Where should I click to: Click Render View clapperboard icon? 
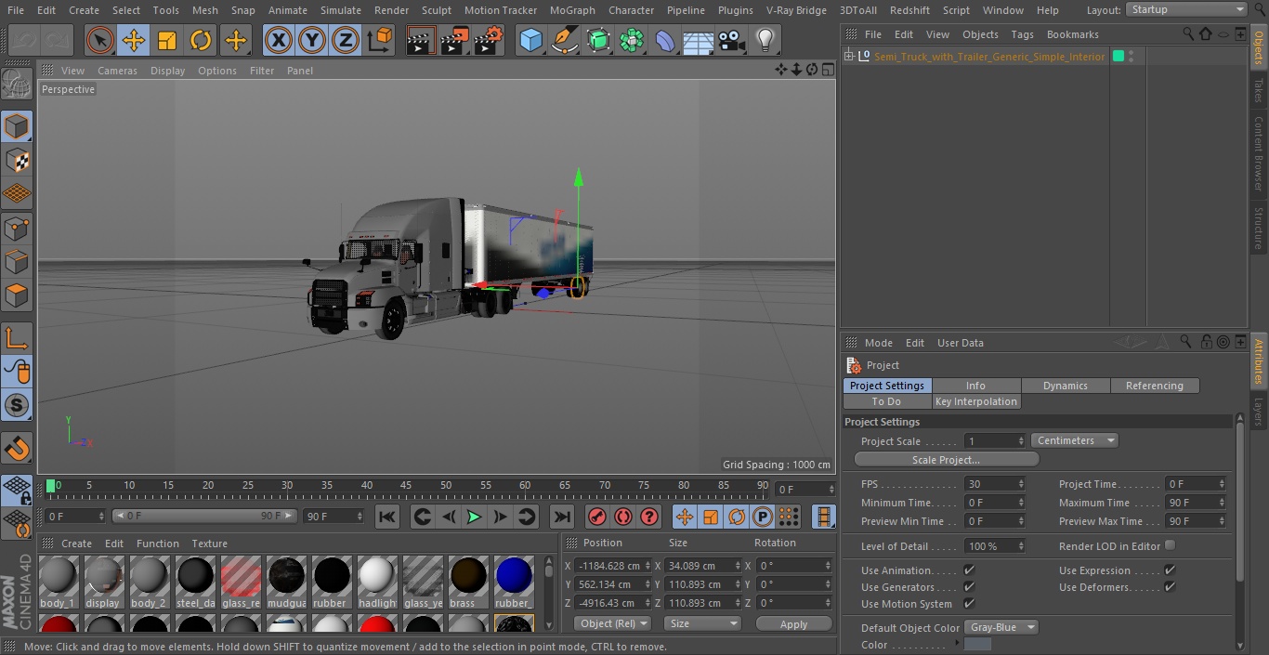point(421,40)
